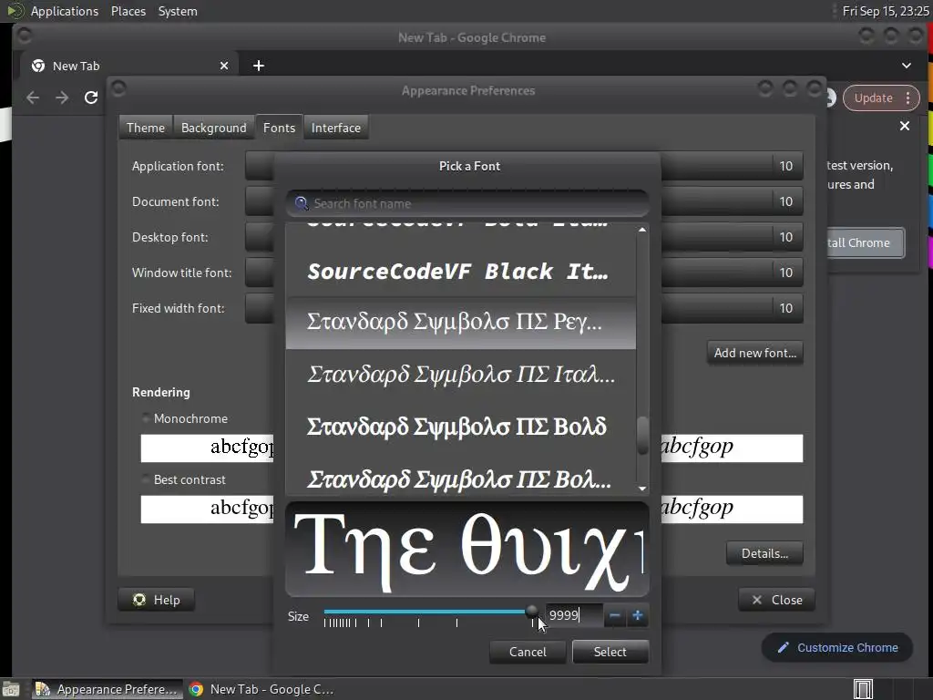Open the System menu

tap(178, 11)
